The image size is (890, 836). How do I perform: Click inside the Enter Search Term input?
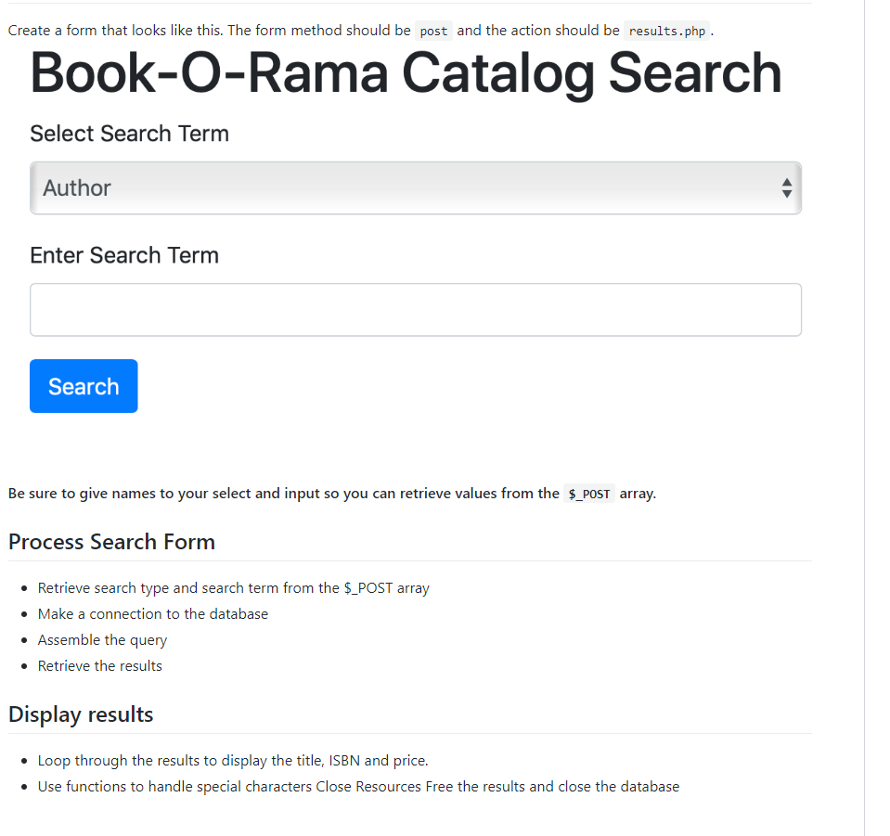(415, 309)
